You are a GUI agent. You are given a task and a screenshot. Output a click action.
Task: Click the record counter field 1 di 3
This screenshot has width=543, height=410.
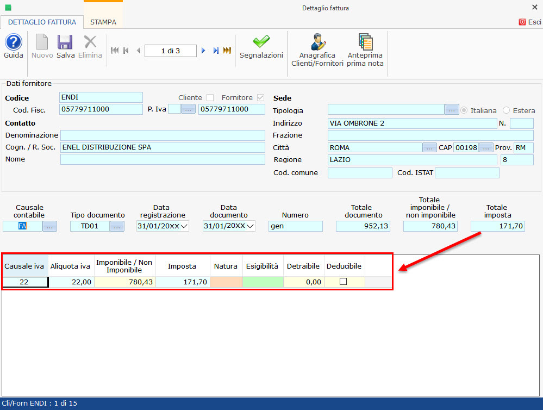170,51
